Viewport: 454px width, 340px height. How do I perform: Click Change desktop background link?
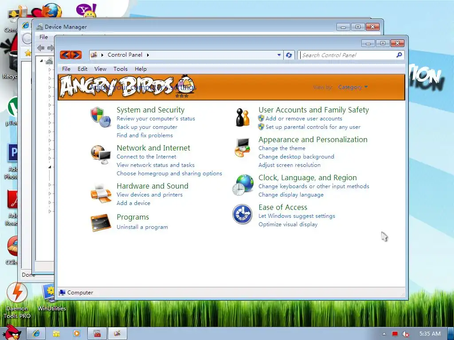(x=296, y=156)
